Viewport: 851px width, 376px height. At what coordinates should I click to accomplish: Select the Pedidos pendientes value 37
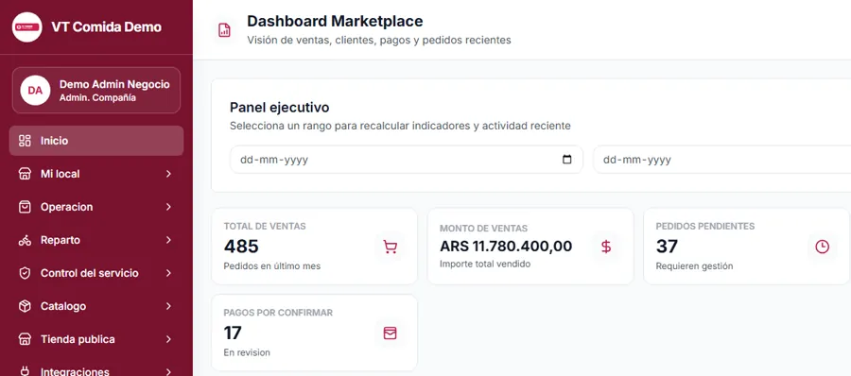tap(667, 247)
